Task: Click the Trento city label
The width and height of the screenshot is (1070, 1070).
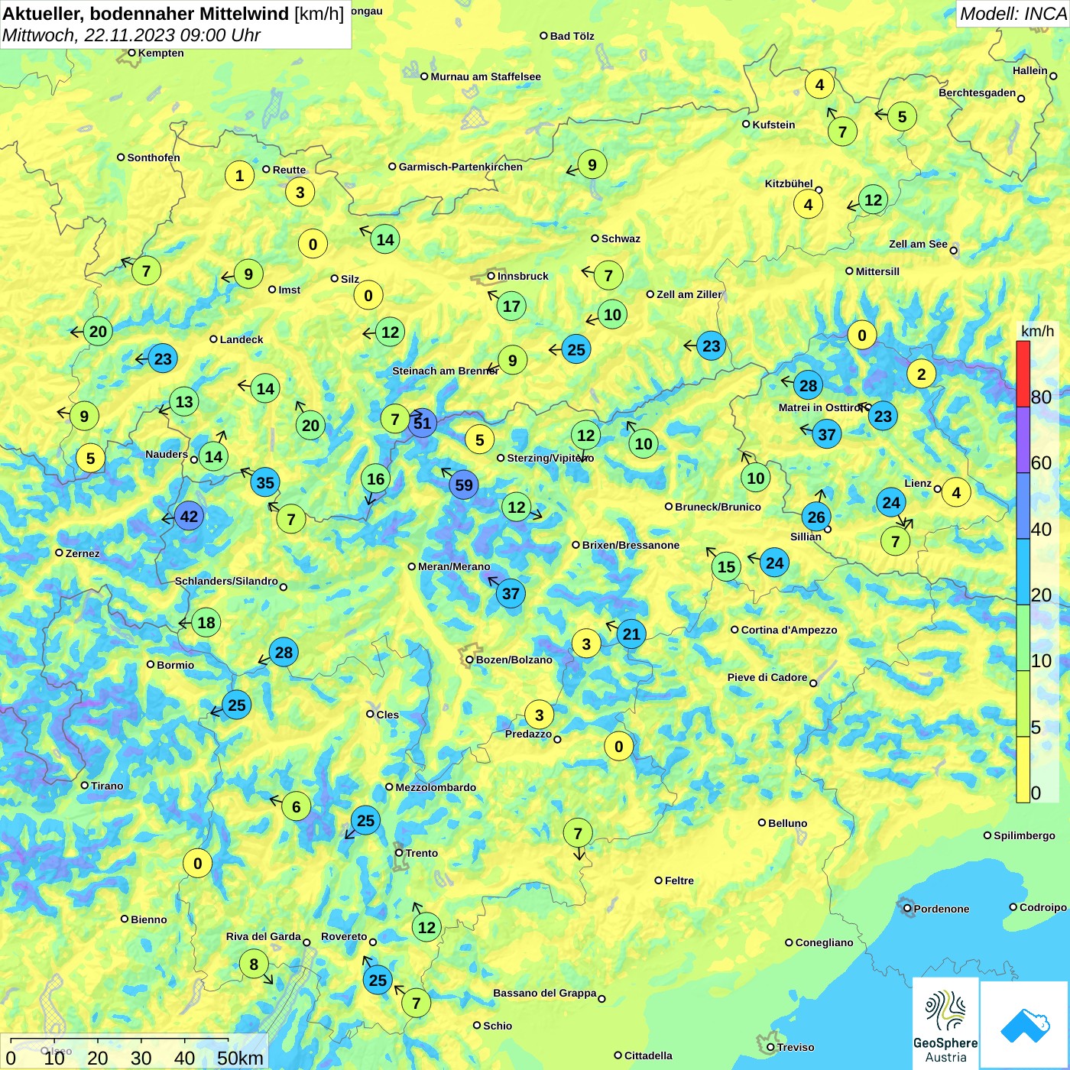Action: point(422,853)
